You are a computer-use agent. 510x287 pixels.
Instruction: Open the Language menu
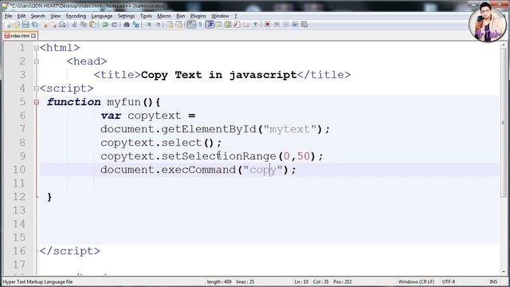[102, 16]
